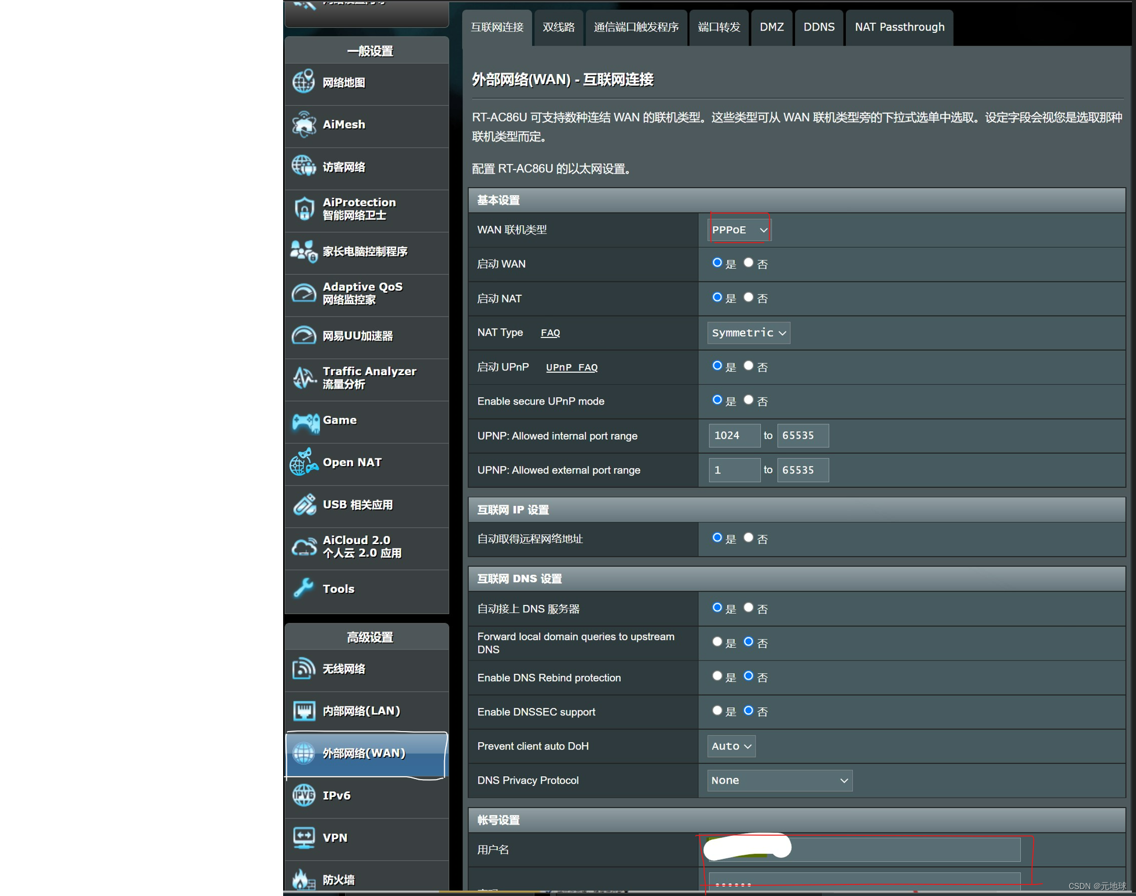
Task: Expand the NAT Type Symmetric dropdown
Action: 748,333
